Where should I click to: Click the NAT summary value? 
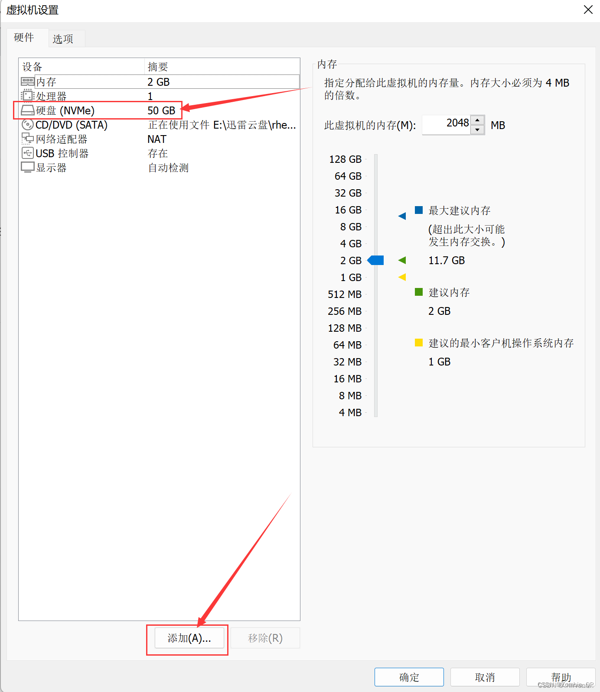click(x=157, y=139)
